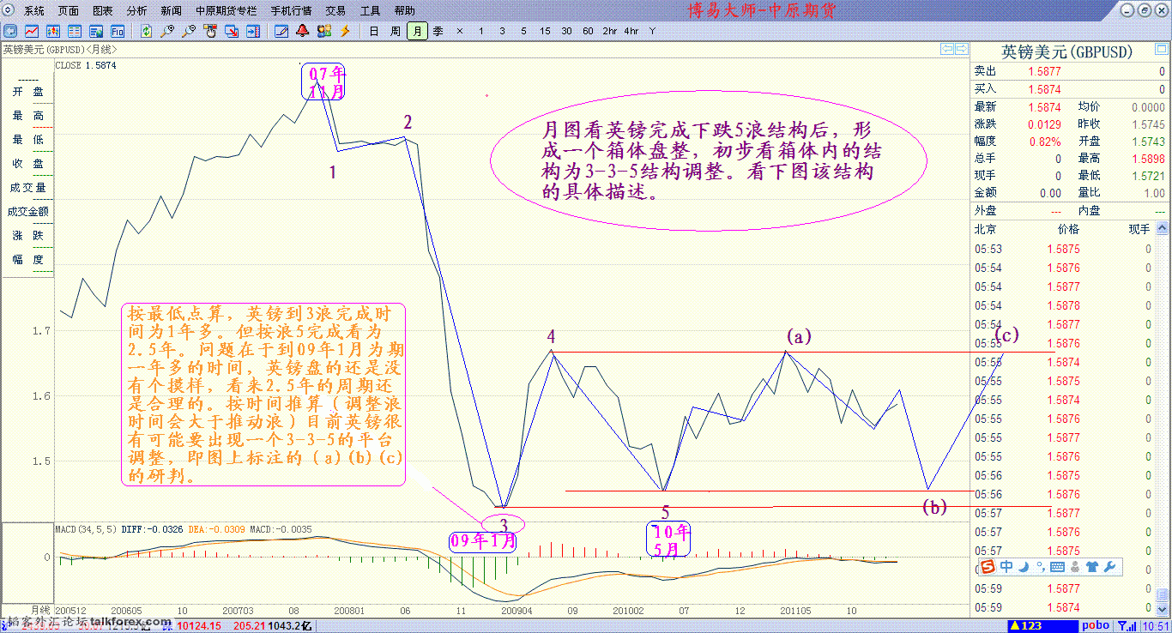Image resolution: width=1172 pixels, height=633 pixels.
Task: Click the F10 information toolbar icon
Action: [118, 31]
